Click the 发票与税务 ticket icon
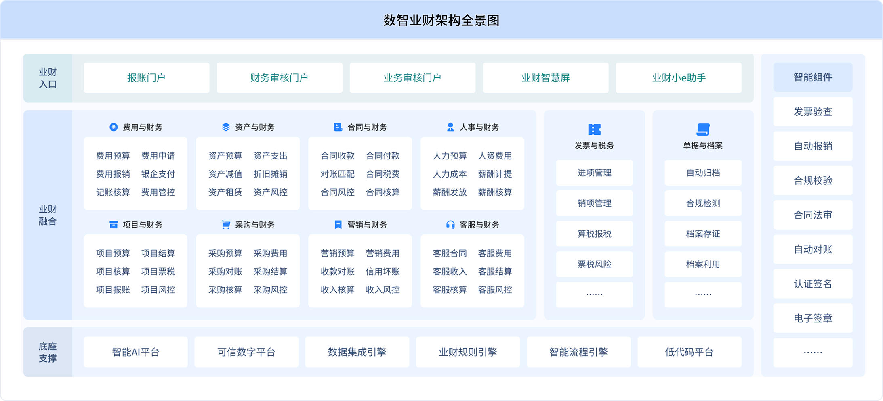 [594, 129]
